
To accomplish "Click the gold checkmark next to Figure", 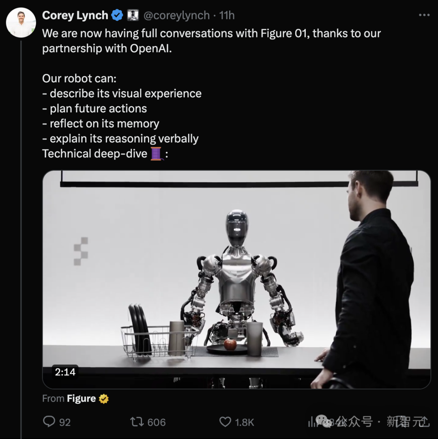I will point(104,398).
